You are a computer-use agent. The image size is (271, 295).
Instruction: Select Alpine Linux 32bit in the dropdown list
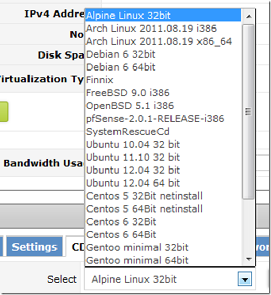[x=163, y=16]
